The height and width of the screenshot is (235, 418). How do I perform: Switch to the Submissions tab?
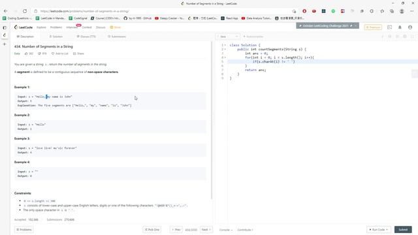(117, 37)
